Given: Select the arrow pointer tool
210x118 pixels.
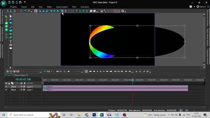Looking at the screenshot, I should coord(10,16).
